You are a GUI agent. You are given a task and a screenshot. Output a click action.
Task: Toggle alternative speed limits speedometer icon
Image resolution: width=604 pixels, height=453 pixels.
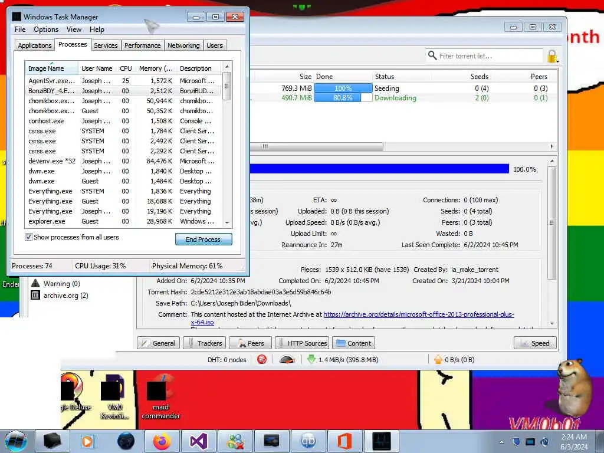point(287,359)
